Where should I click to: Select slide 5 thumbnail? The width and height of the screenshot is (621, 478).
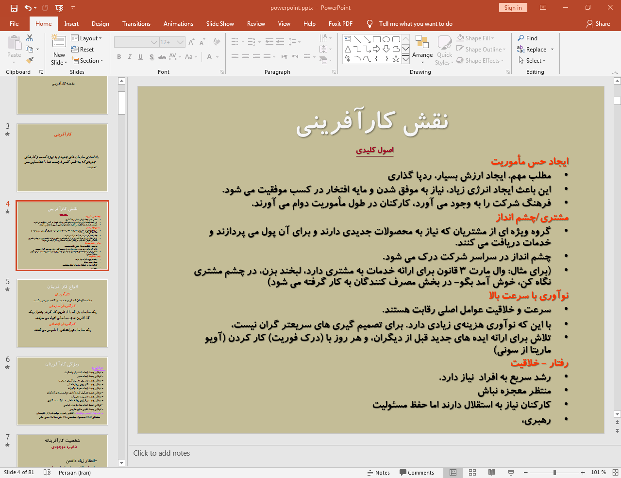(62, 313)
